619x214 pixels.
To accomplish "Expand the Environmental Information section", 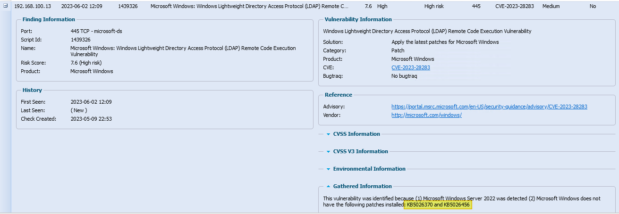I will pyautogui.click(x=329, y=169).
